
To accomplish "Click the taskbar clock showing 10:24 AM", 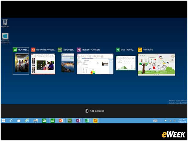I will coord(182,121).
